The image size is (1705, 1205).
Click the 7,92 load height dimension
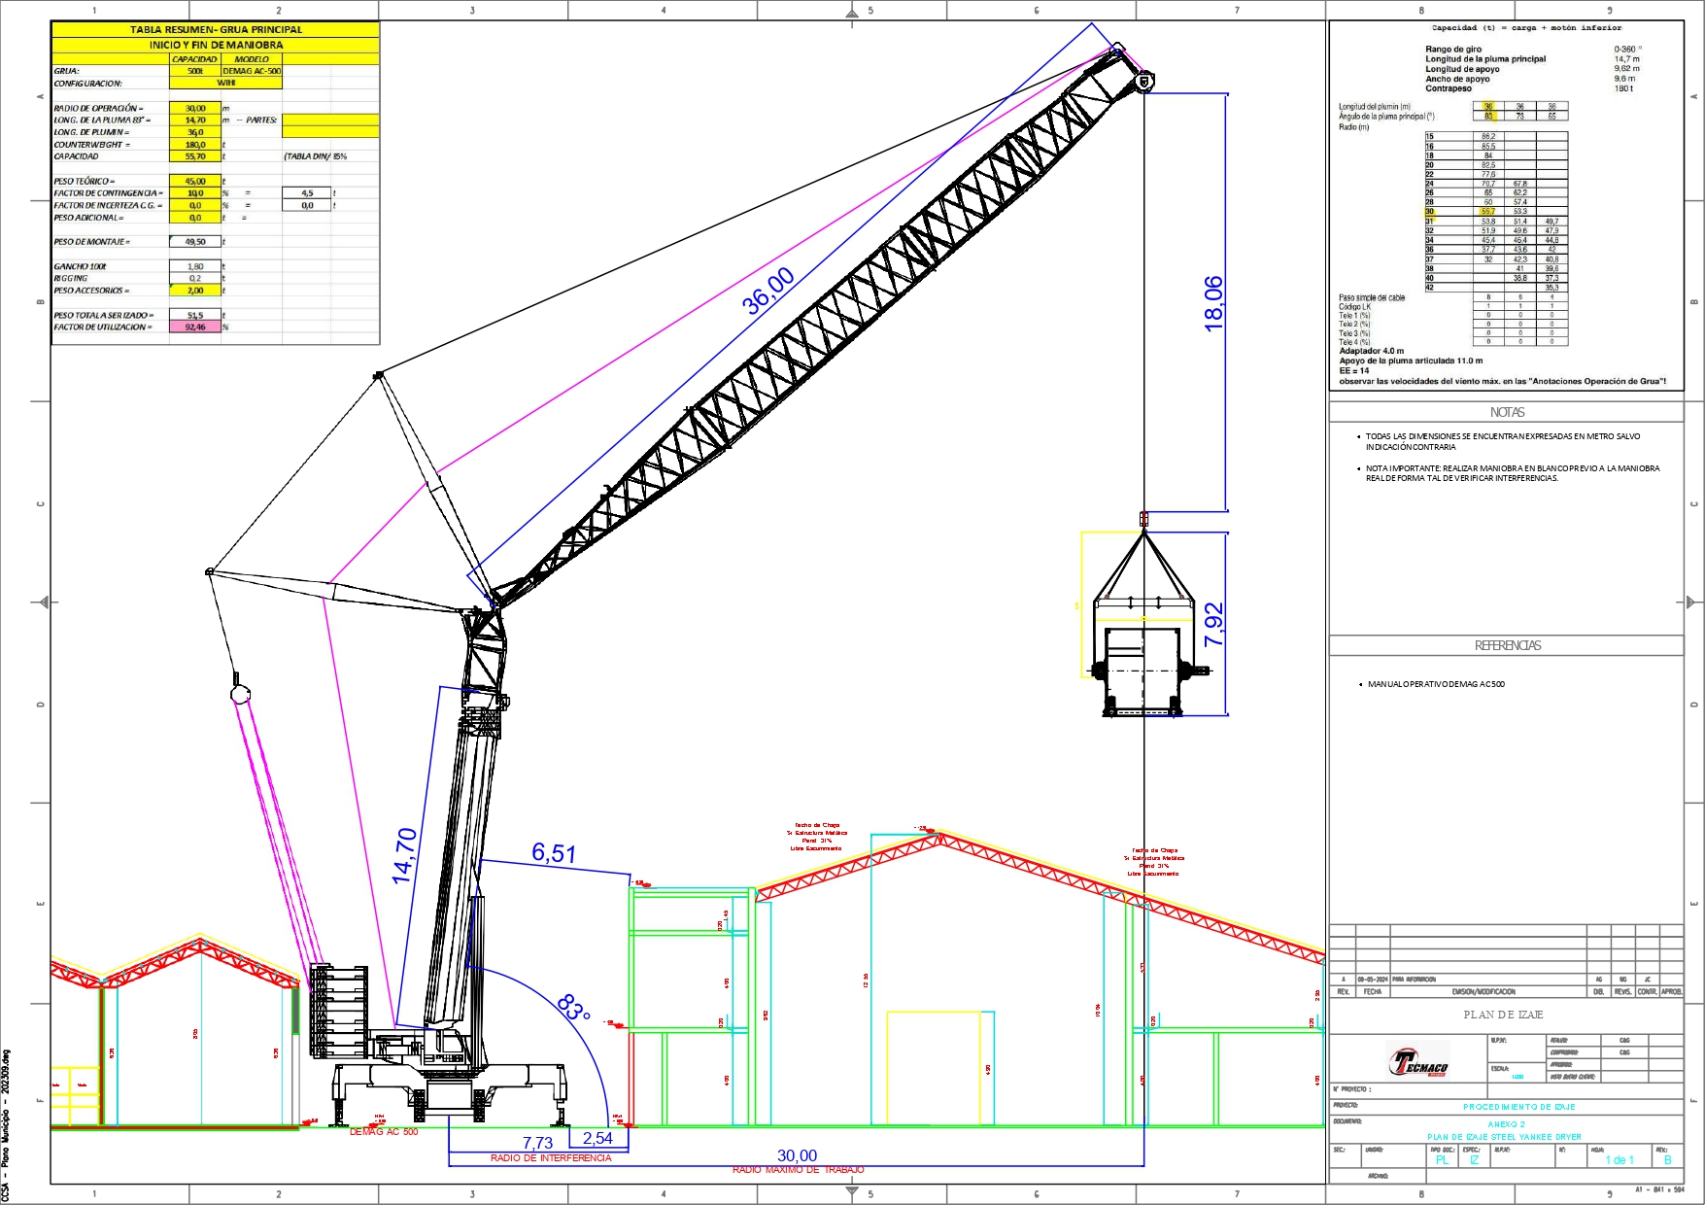[1214, 625]
